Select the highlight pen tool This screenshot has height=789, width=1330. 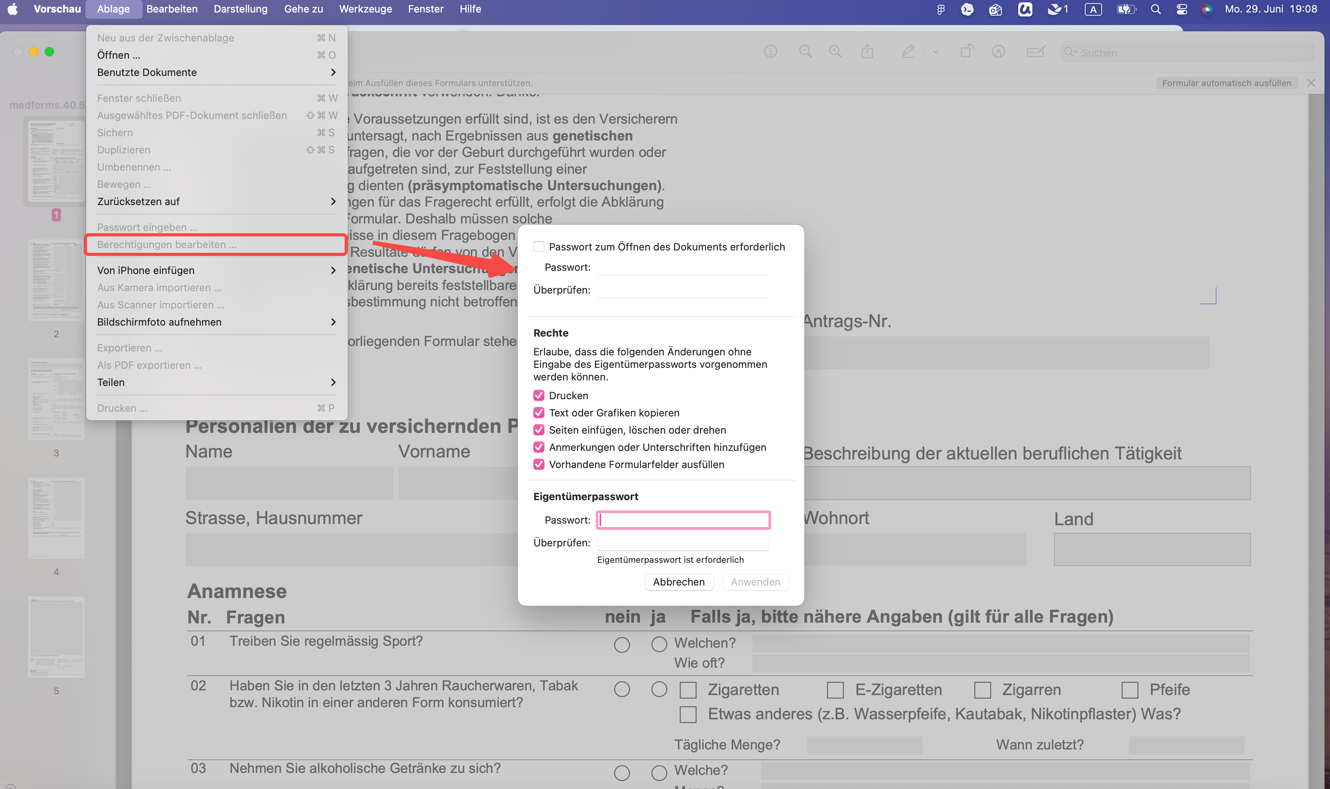(x=908, y=52)
